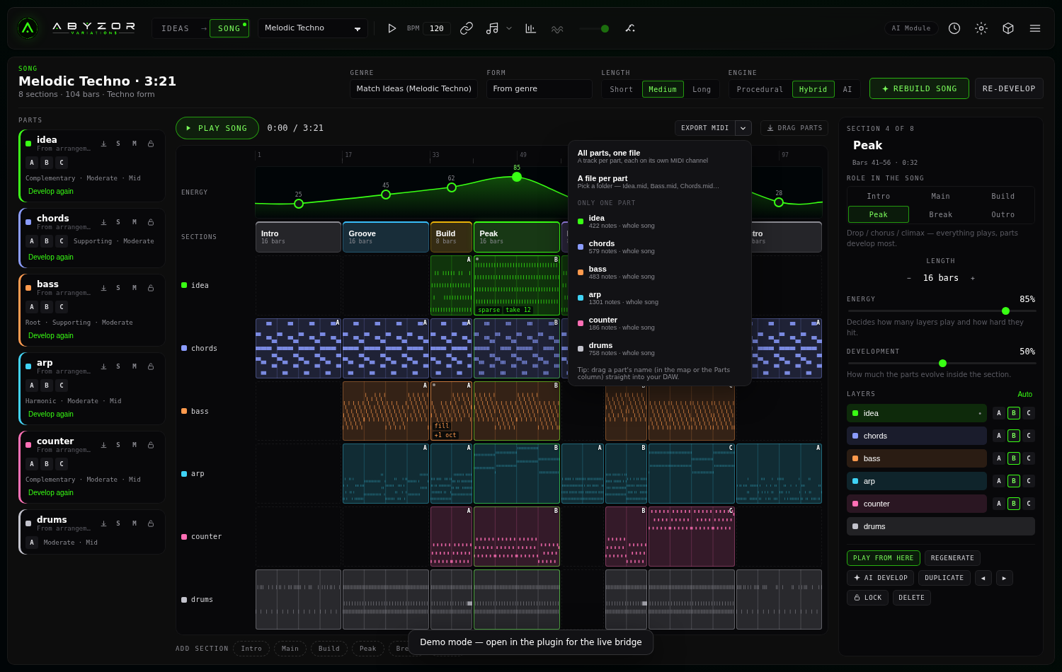Viewport: 1062px width, 672px height.
Task: Click the download icon on bass part
Action: tap(103, 288)
